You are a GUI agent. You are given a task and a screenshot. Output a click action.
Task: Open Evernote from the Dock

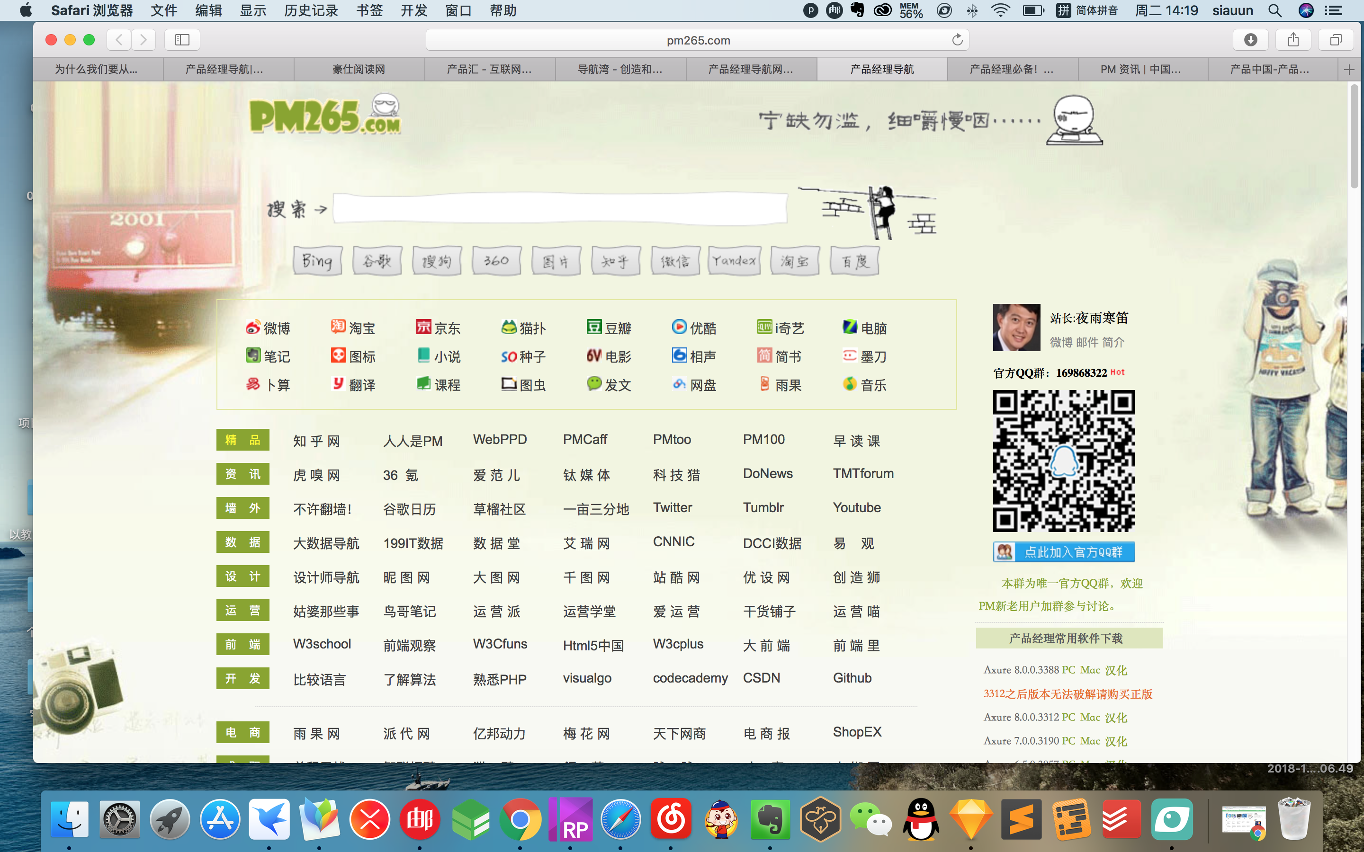tap(770, 819)
